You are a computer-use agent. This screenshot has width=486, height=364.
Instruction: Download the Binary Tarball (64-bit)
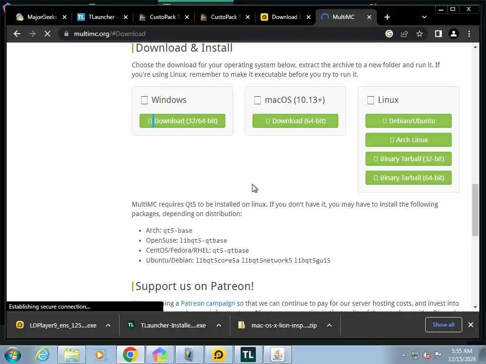(x=409, y=178)
